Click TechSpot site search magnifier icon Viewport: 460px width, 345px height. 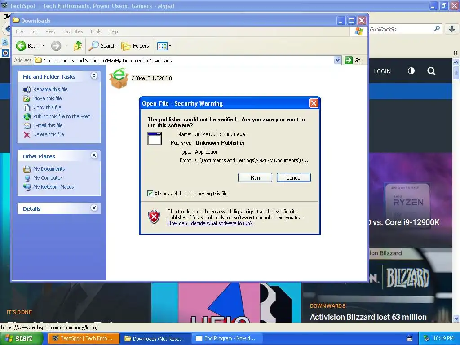pos(431,71)
